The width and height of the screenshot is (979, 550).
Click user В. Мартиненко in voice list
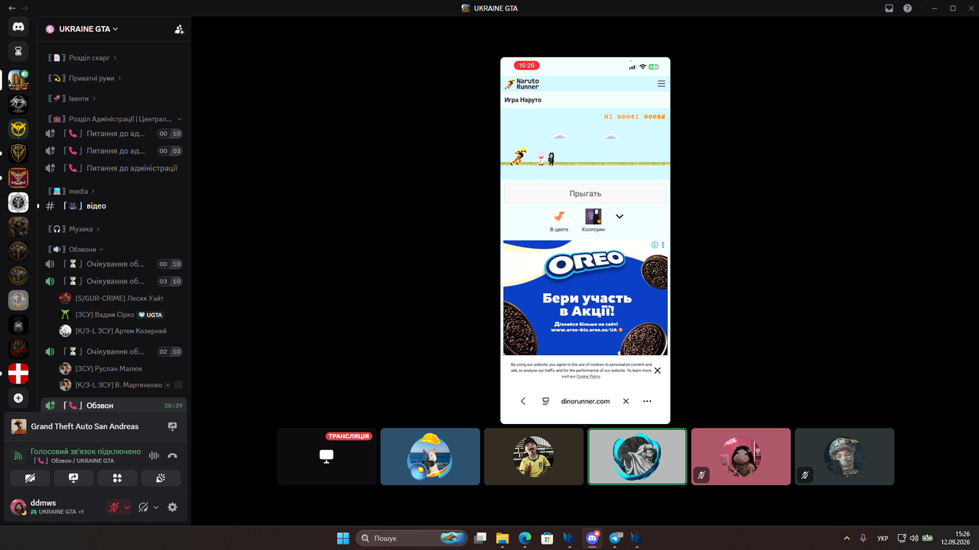[121, 385]
